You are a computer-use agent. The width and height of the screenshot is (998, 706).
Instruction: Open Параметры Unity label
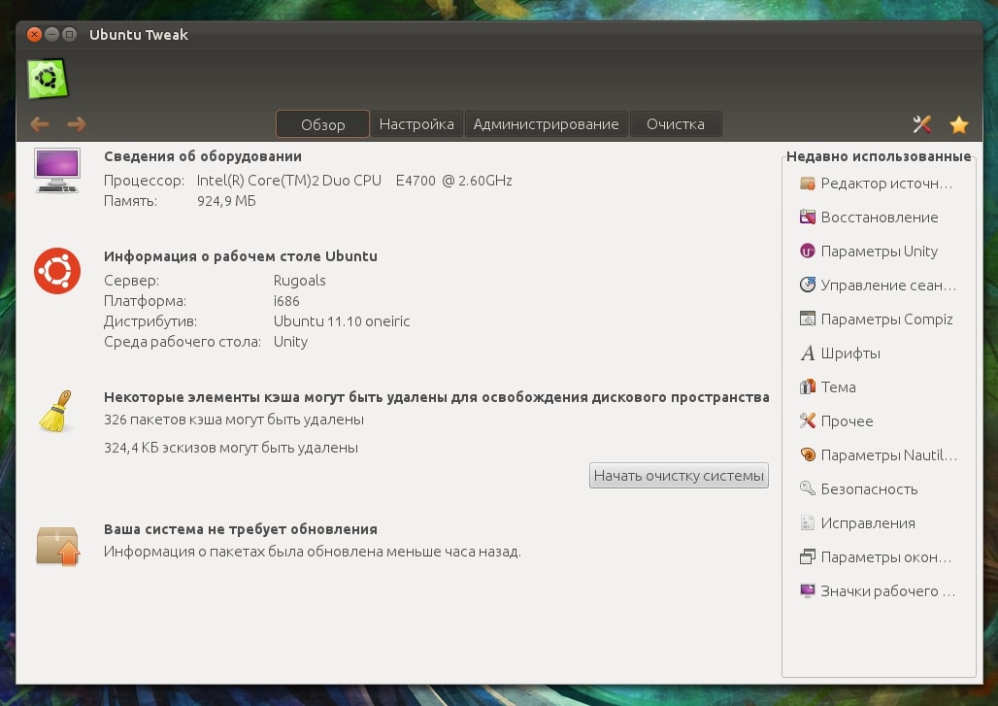point(879,251)
